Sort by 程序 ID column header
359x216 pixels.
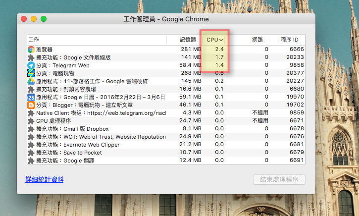point(289,40)
